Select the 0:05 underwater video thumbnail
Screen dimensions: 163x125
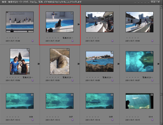(99, 101)
